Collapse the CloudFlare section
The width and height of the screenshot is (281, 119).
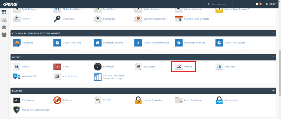[x=273, y=33]
